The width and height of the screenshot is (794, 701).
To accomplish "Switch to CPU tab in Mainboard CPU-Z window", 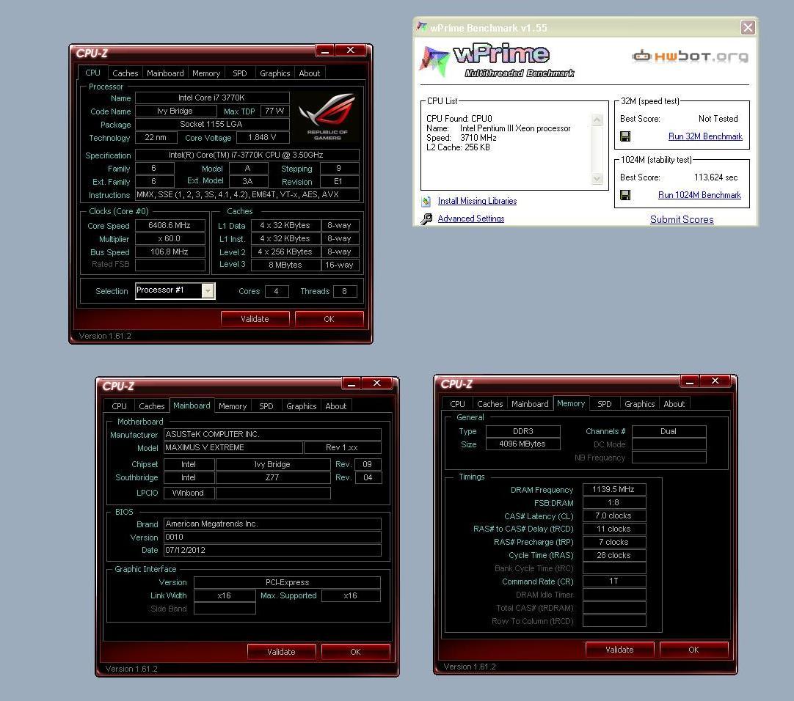I will click(119, 406).
